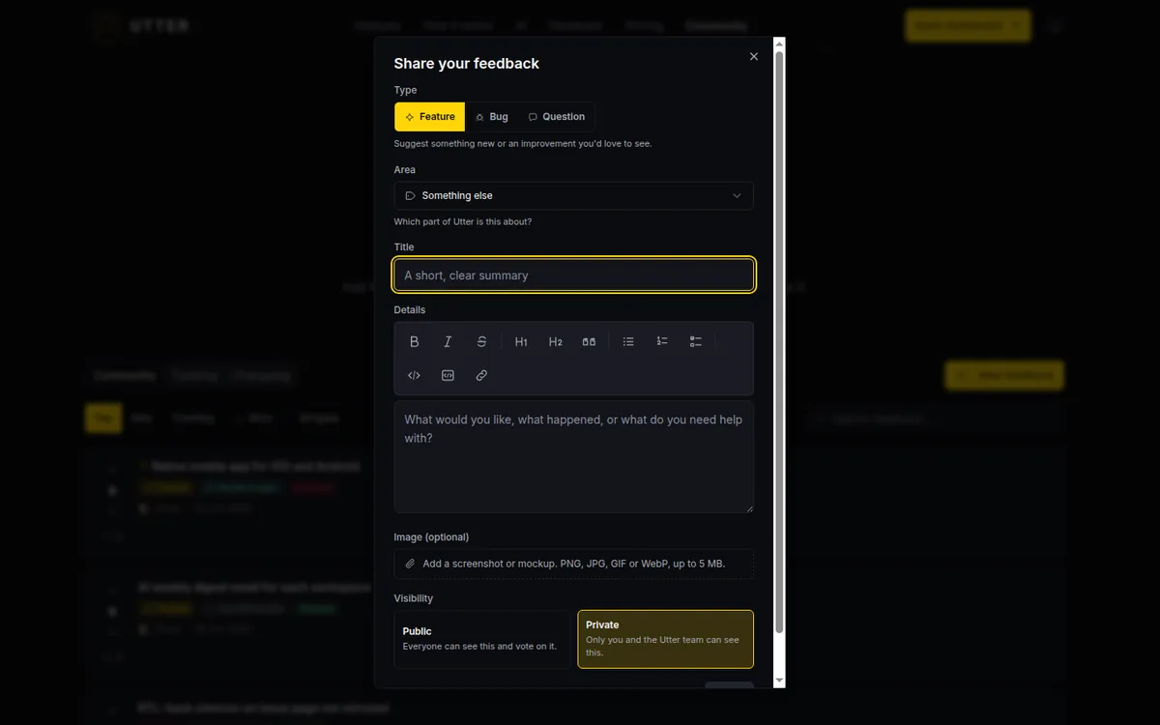Image resolution: width=1160 pixels, height=725 pixels.
Task: Close the Share your feedback dialog
Action: pos(754,56)
